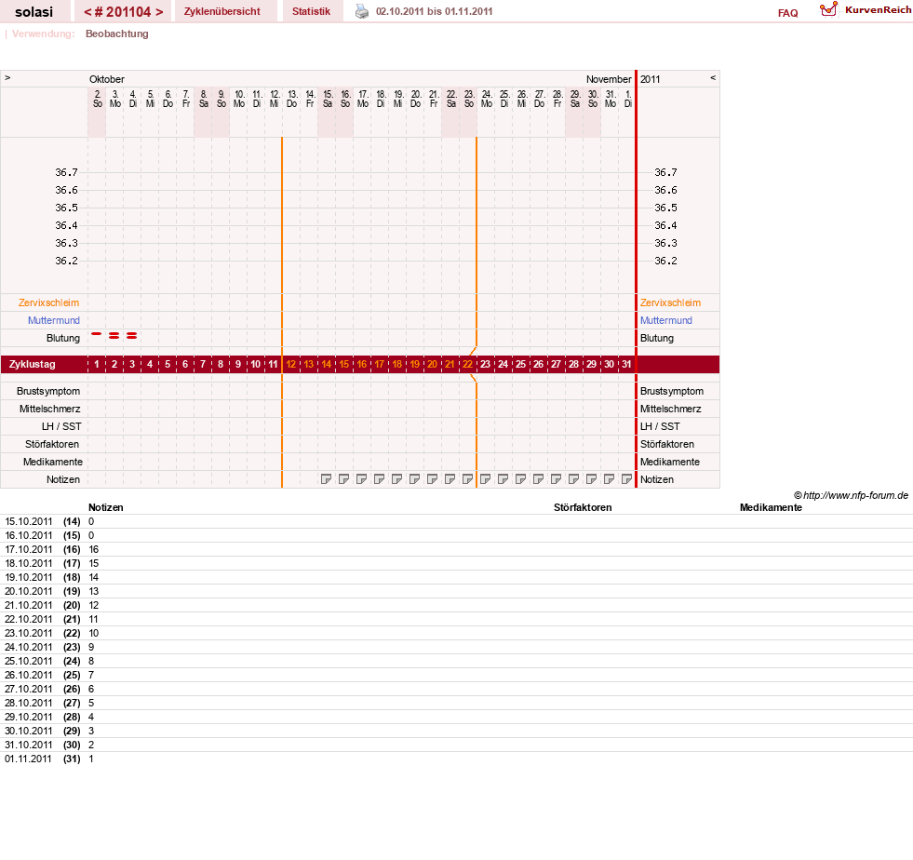Click the Muttermund label on the right
The image size is (913, 860).
point(666,320)
